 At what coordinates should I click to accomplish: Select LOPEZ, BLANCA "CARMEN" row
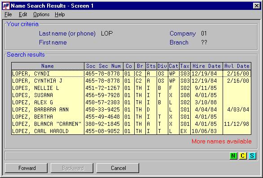pyautogui.click(x=131, y=124)
